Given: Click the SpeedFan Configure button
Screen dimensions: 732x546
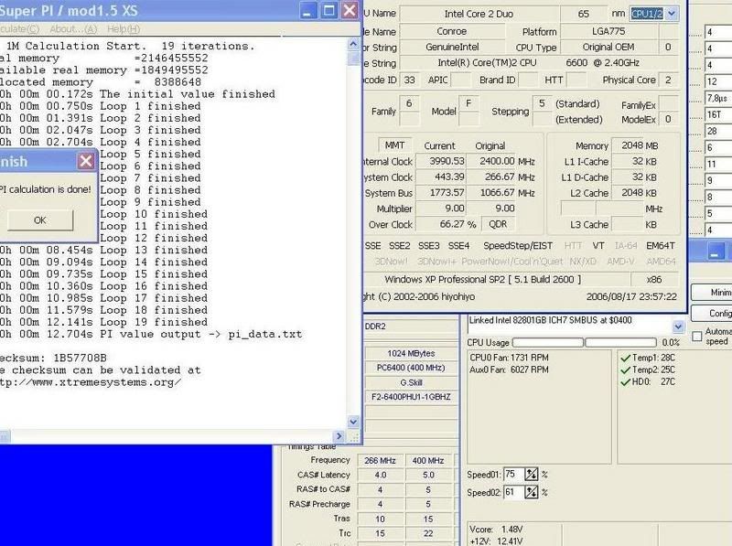Looking at the screenshot, I should click(712, 313).
